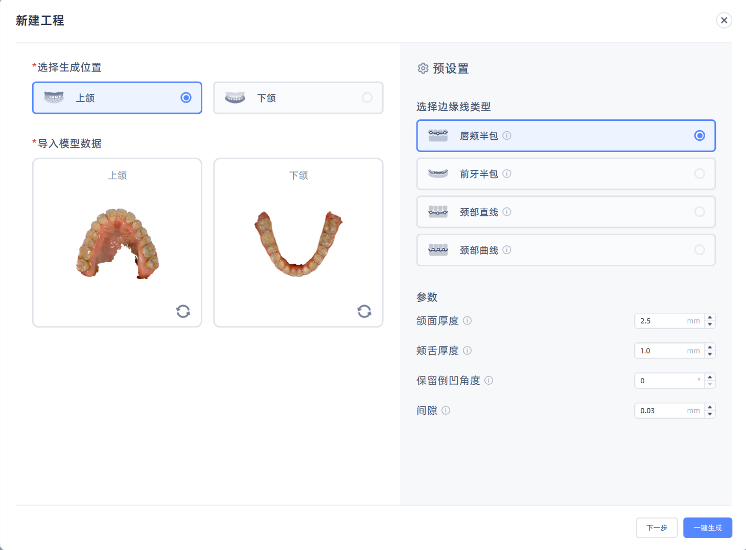Reload the 上颌 model data
This screenshot has width=746, height=550.
(x=183, y=311)
